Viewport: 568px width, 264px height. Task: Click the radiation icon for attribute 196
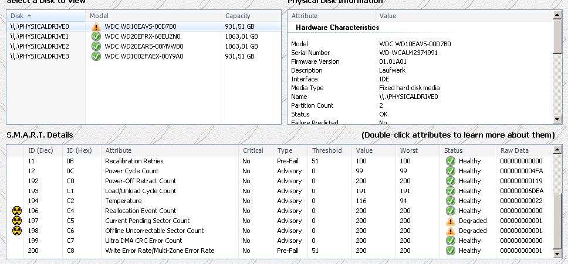[16, 211]
